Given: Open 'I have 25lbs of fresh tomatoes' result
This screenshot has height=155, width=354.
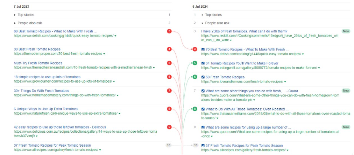Looking at the screenshot, I should click(244, 31).
